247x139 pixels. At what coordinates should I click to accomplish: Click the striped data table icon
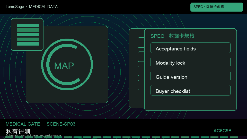click(x=27, y=34)
